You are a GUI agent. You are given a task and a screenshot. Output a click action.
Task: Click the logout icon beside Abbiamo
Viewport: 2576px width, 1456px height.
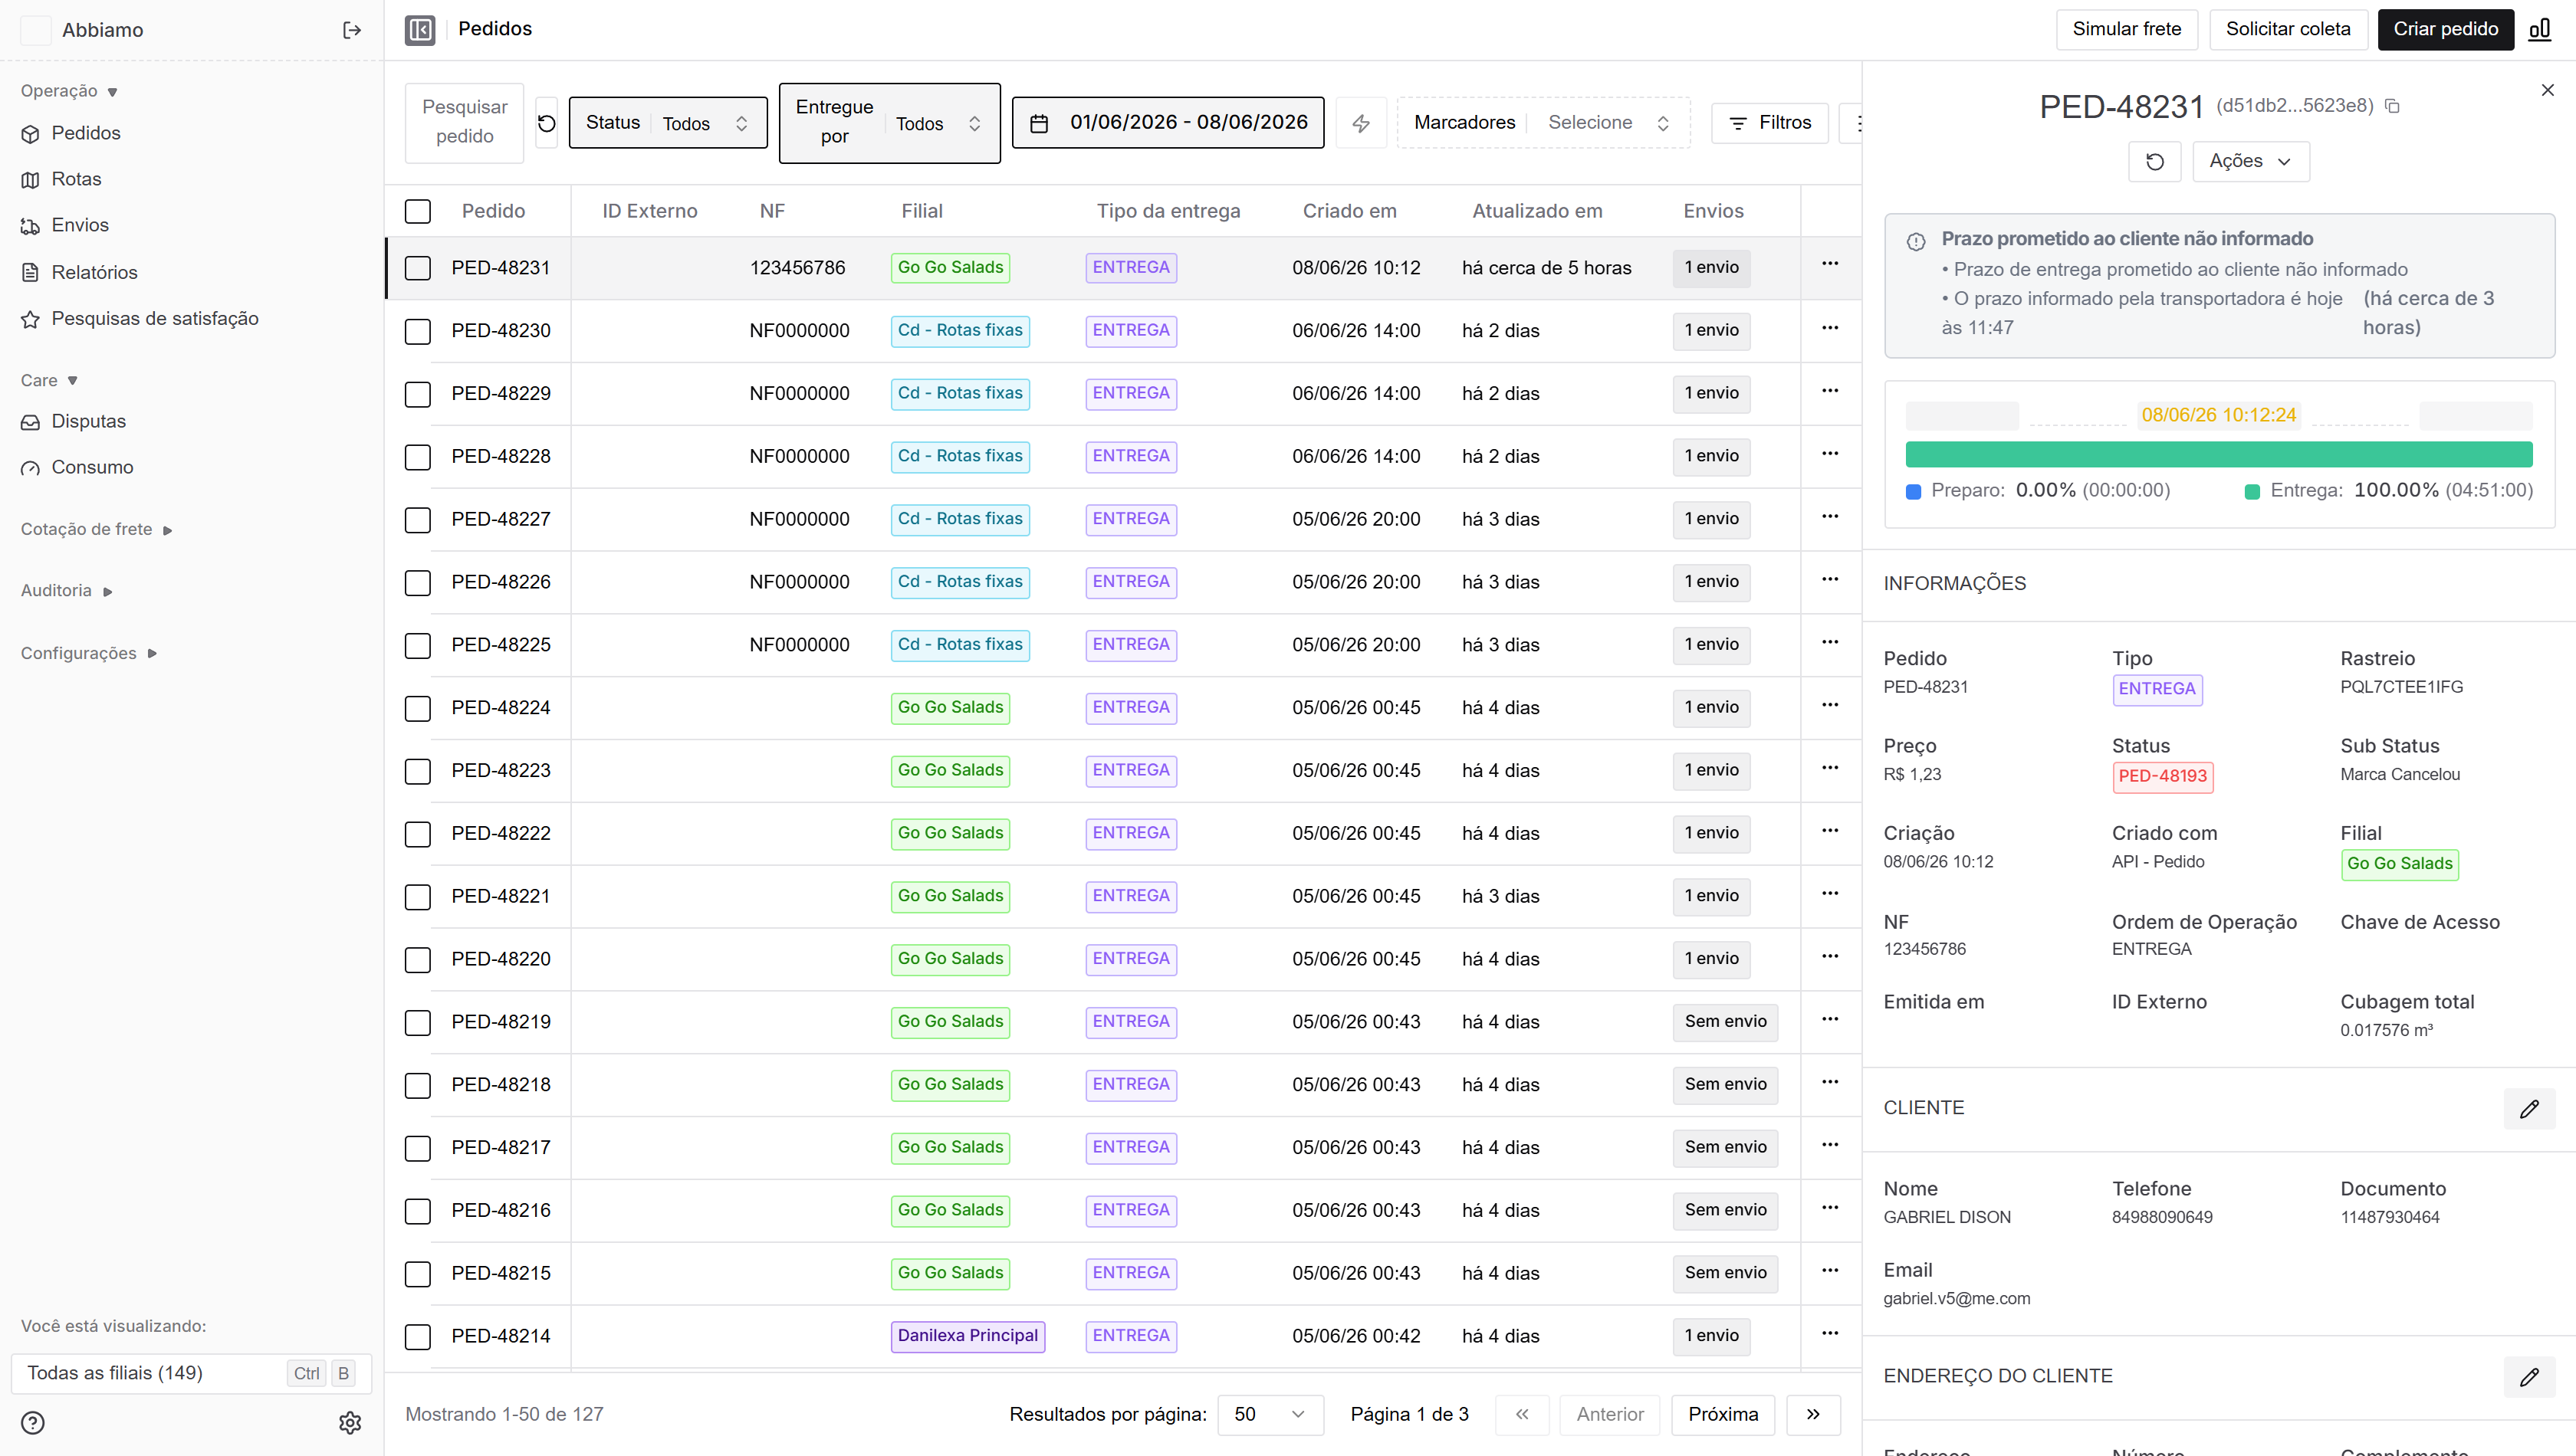point(351,30)
